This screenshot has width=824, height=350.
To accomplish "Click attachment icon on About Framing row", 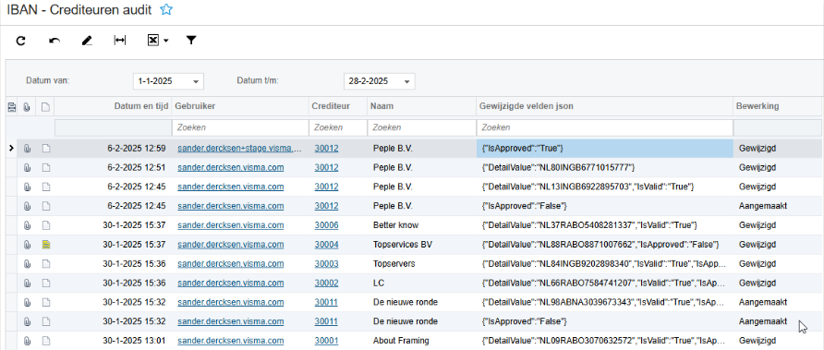I will pyautogui.click(x=27, y=341).
